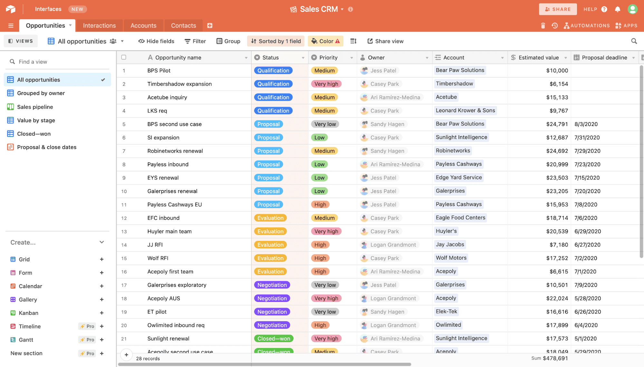644x367 pixels.
Task: Open the revision history icon
Action: (x=554, y=25)
